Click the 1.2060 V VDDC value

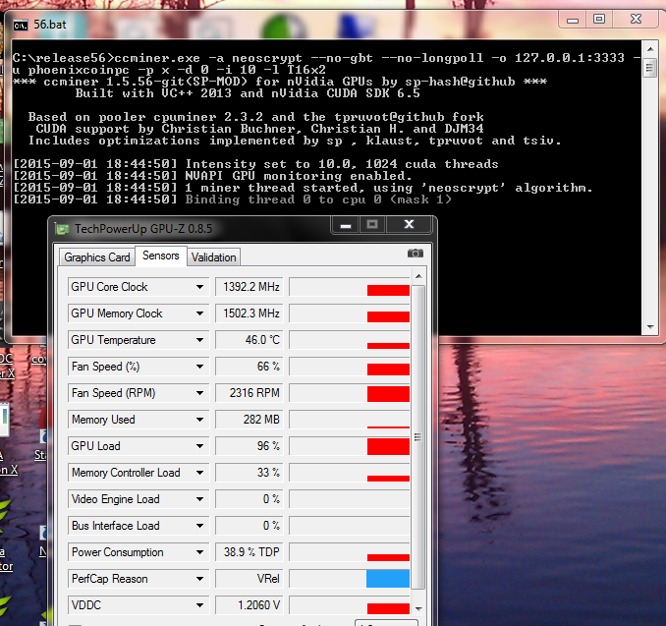(x=250, y=605)
